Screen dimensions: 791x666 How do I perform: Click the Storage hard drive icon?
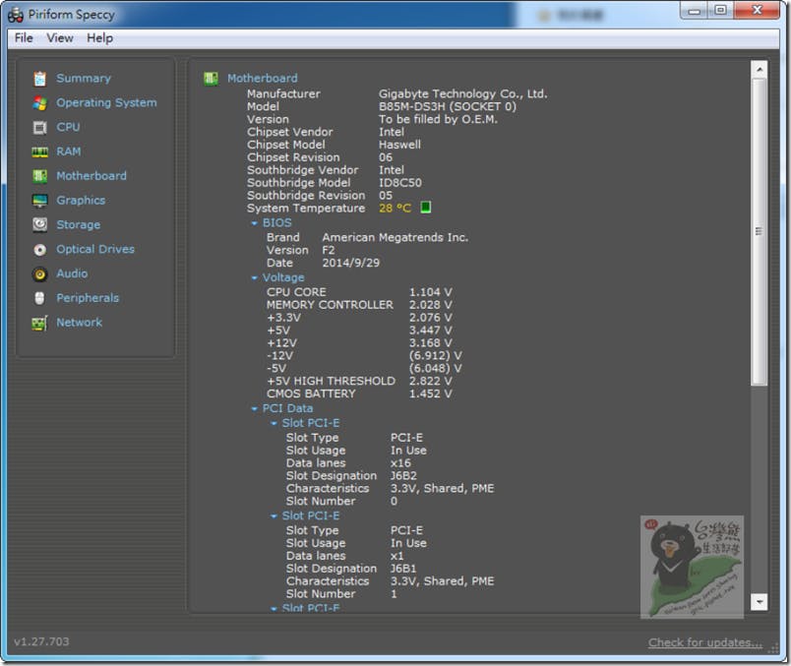[40, 224]
